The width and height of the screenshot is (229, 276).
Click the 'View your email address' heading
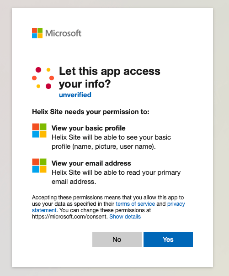click(x=91, y=163)
